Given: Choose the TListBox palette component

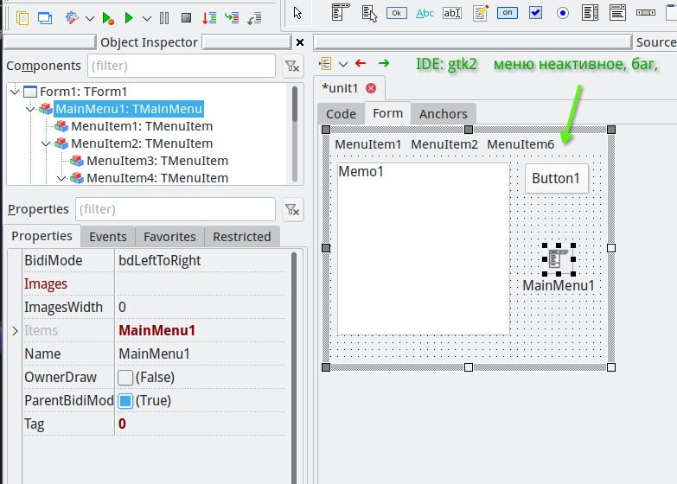Looking at the screenshot, I should 590,12.
